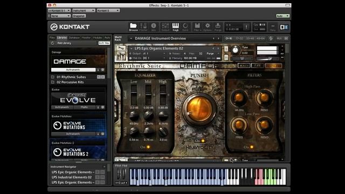
Task: Open the Files save/load menu icon
Action: (x=197, y=27)
